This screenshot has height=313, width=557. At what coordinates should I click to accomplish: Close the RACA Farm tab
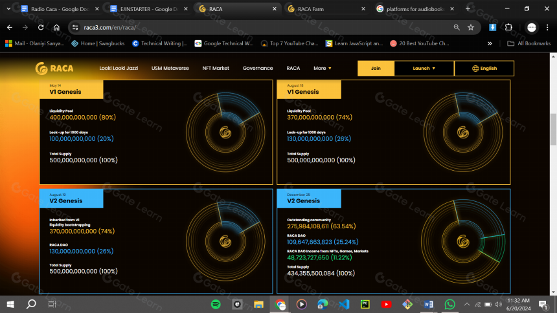tap(363, 9)
